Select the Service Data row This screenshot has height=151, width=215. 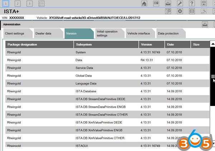click(x=107, y=68)
